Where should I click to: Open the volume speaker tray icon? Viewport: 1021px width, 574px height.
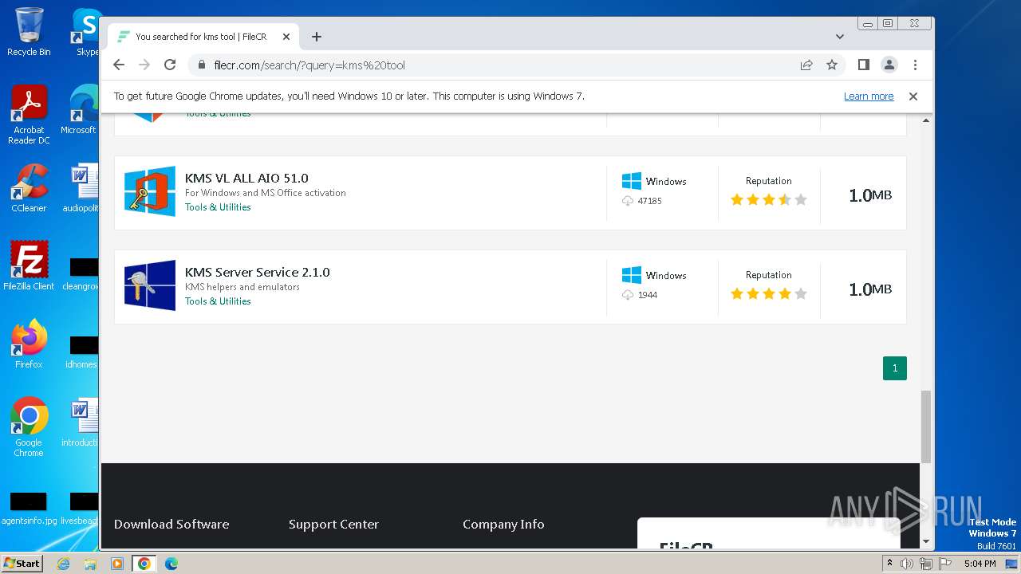coord(907,564)
